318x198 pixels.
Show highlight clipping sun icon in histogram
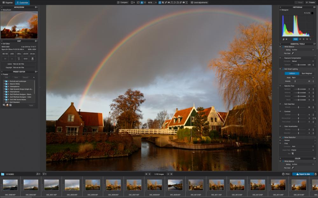[287, 39]
